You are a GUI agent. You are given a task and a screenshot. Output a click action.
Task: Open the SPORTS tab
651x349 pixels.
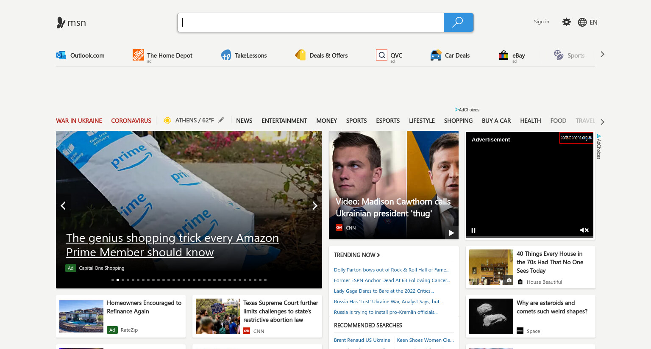click(x=356, y=121)
